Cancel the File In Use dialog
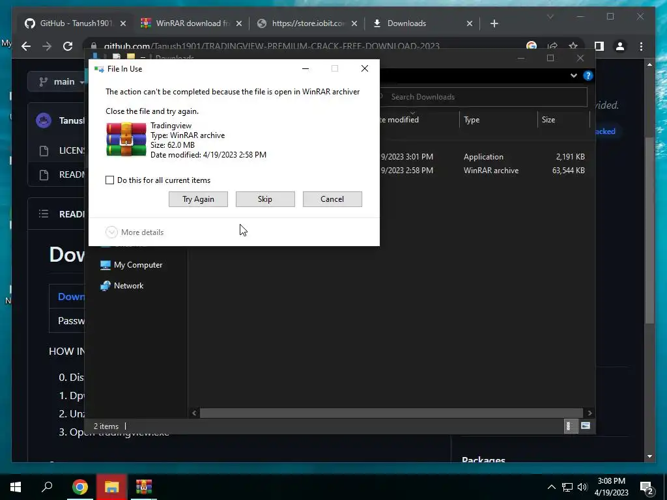Image resolution: width=667 pixels, height=500 pixels. [332, 199]
